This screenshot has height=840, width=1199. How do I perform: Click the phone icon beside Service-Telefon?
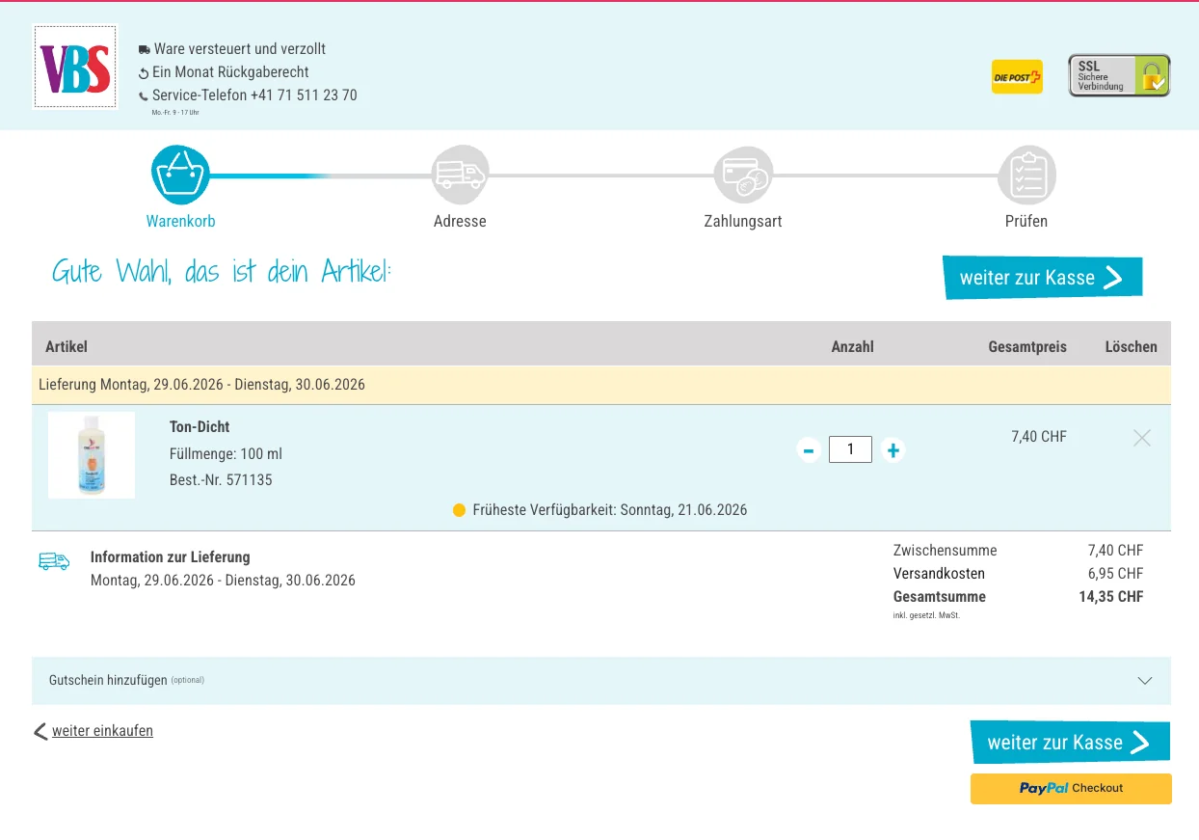144,96
